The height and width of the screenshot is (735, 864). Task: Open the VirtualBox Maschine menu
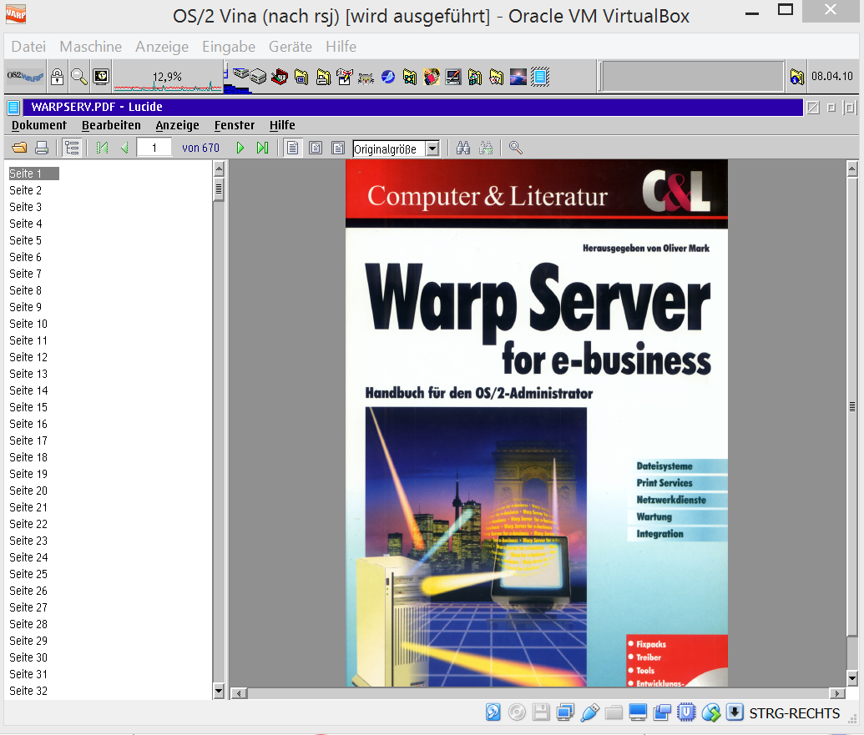pos(91,47)
